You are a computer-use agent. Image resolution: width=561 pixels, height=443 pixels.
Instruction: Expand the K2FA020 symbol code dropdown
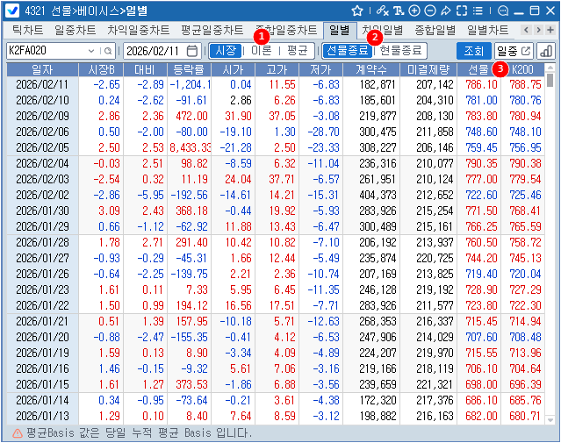[110, 51]
